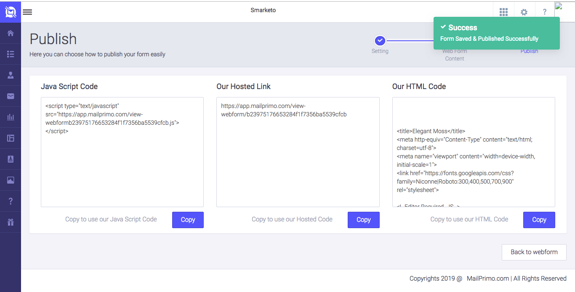The width and height of the screenshot is (575, 292).
Task: Click the Success notification toast
Action: click(497, 33)
